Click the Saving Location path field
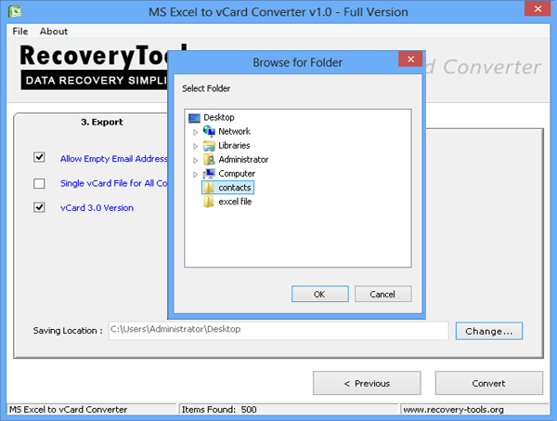Viewport: 557px width, 421px height. pos(278,331)
